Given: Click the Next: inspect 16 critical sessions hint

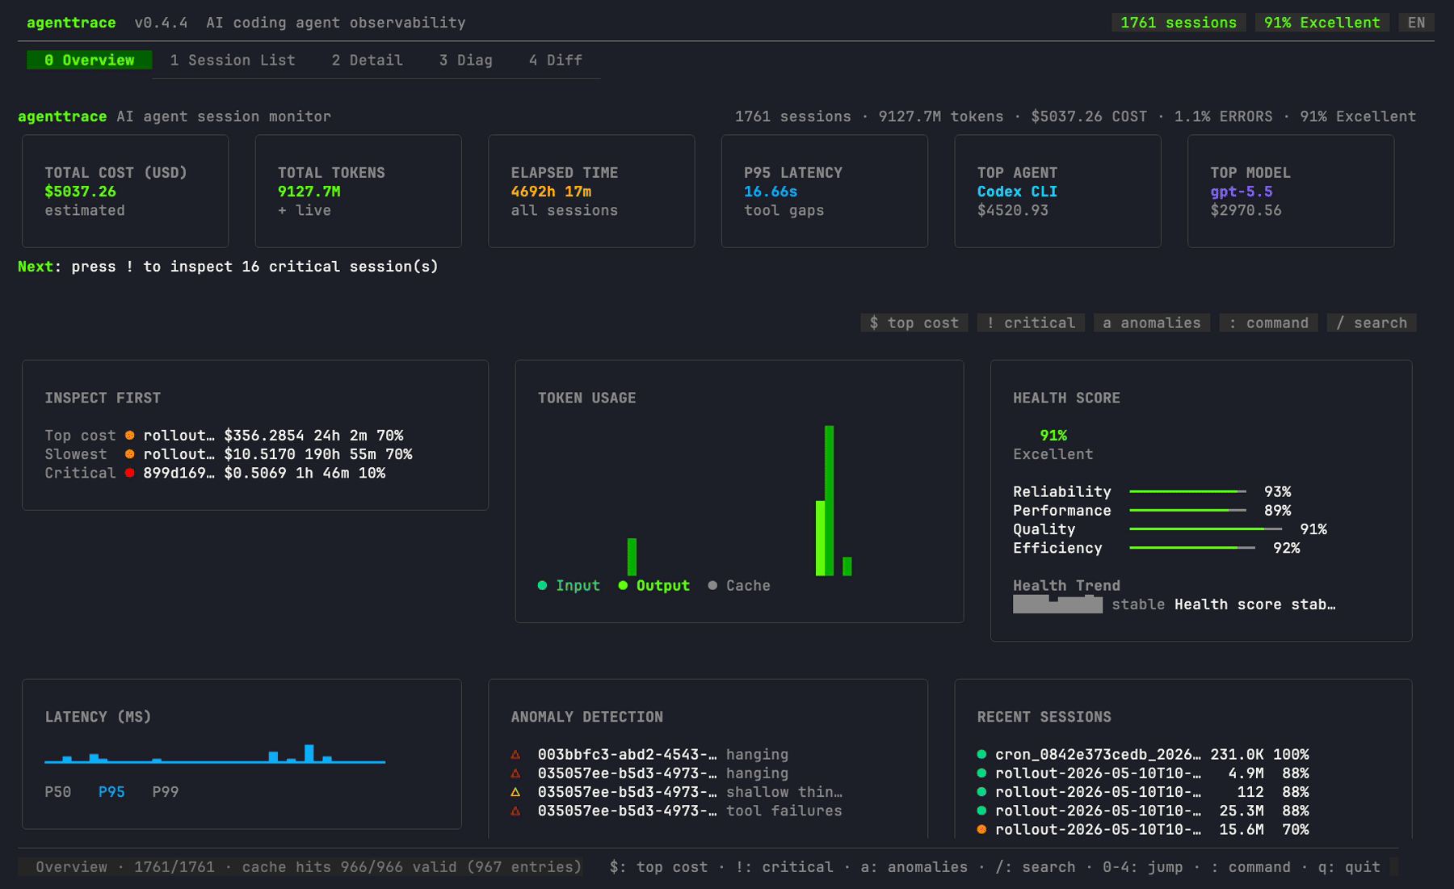Looking at the screenshot, I should 228,267.
